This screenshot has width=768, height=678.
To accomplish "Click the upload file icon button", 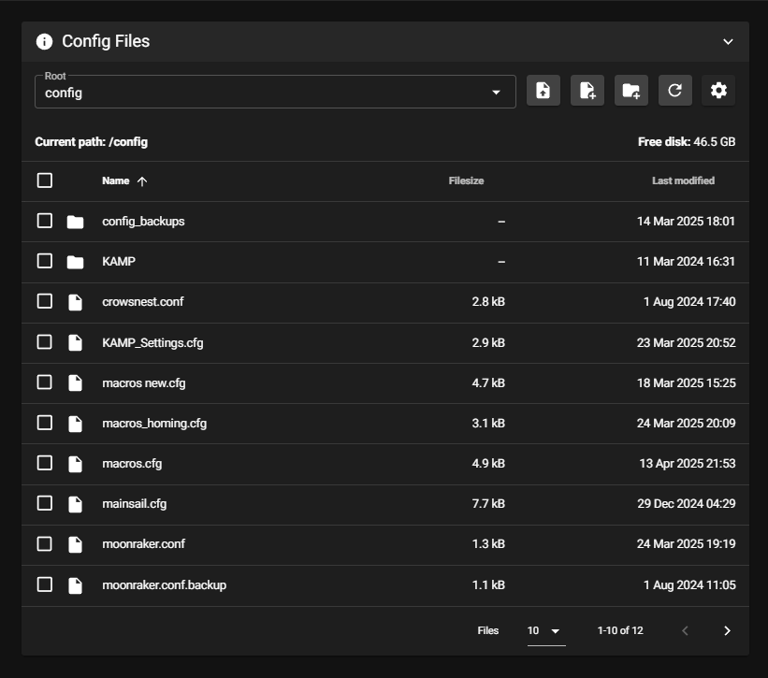I will (543, 91).
